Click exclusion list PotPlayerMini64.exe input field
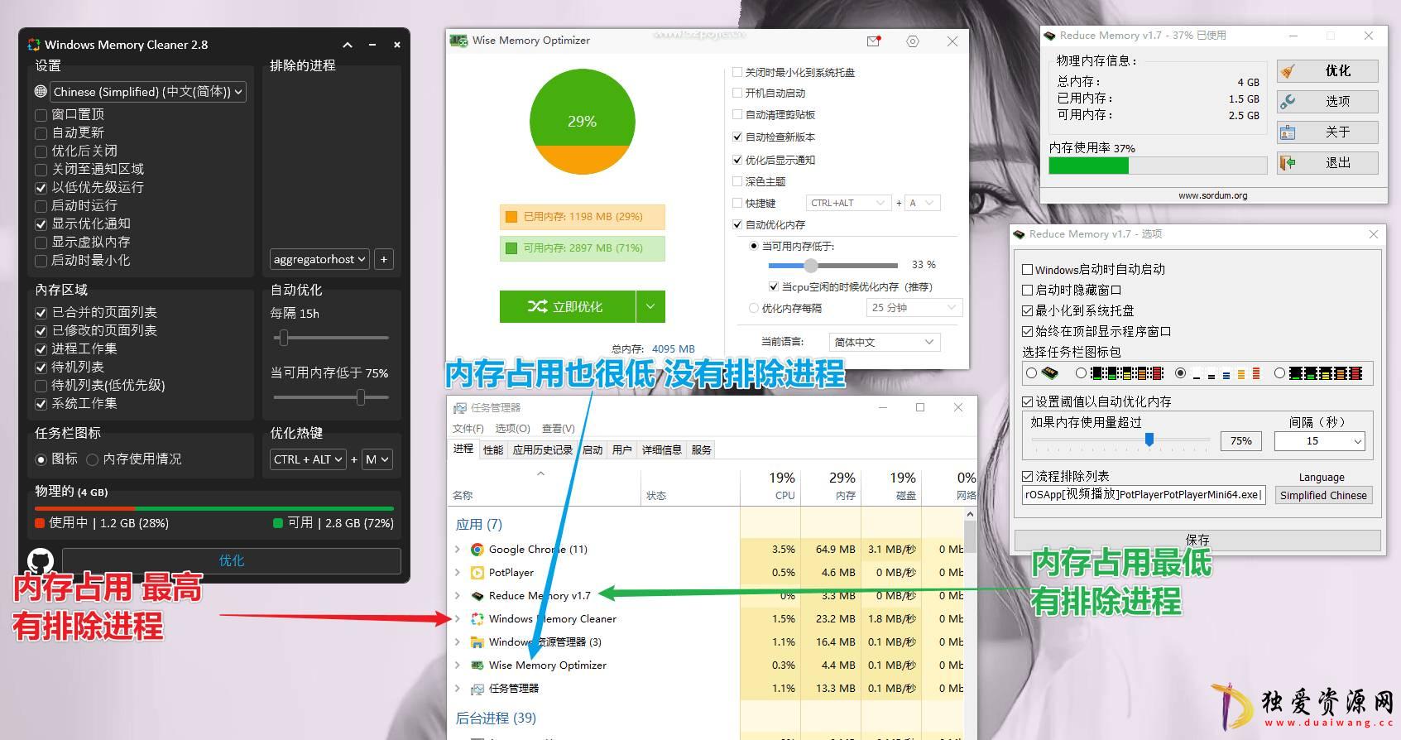Image resolution: width=1401 pixels, height=740 pixels. click(1144, 495)
